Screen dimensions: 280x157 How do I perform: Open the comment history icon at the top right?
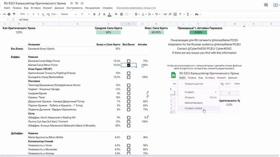point(266,5)
